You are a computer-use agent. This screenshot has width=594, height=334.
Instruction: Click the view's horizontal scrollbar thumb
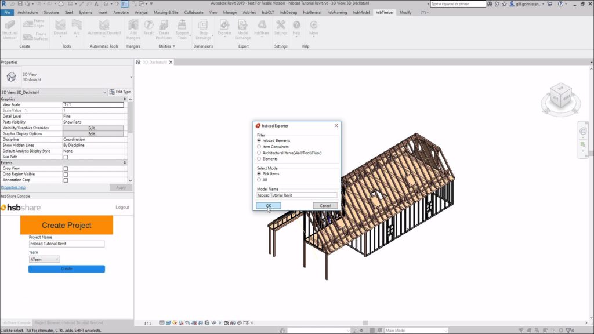pyautogui.click(x=365, y=323)
